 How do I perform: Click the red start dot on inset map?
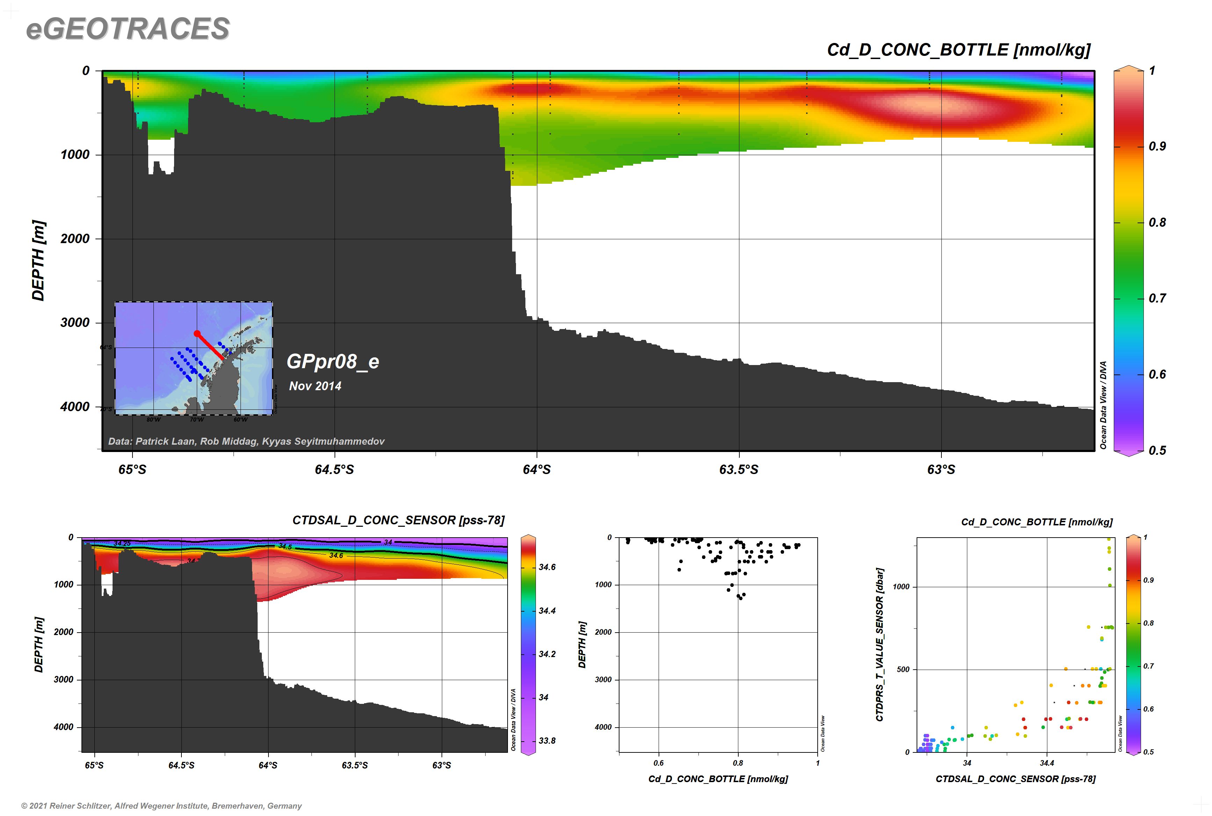tap(197, 333)
